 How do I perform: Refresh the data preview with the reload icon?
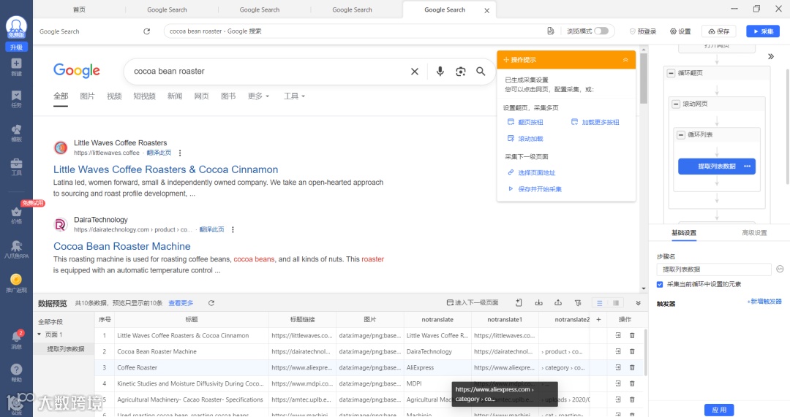tap(211, 303)
